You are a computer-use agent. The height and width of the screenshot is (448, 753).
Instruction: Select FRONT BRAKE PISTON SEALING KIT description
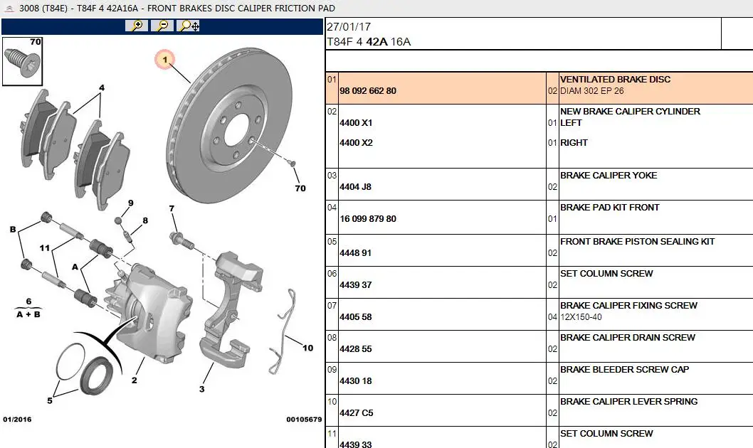637,241
